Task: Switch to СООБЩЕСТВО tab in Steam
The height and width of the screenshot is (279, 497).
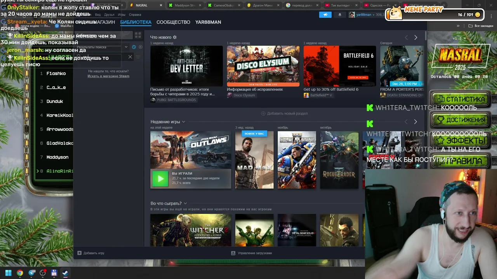Action: pyautogui.click(x=173, y=22)
